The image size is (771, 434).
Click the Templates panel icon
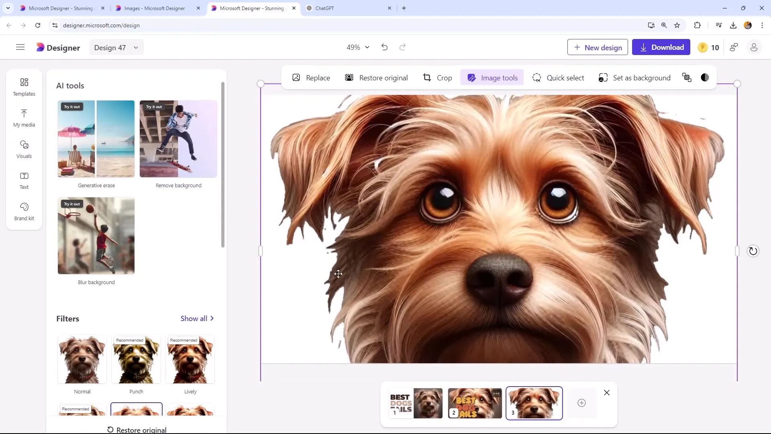tap(24, 86)
